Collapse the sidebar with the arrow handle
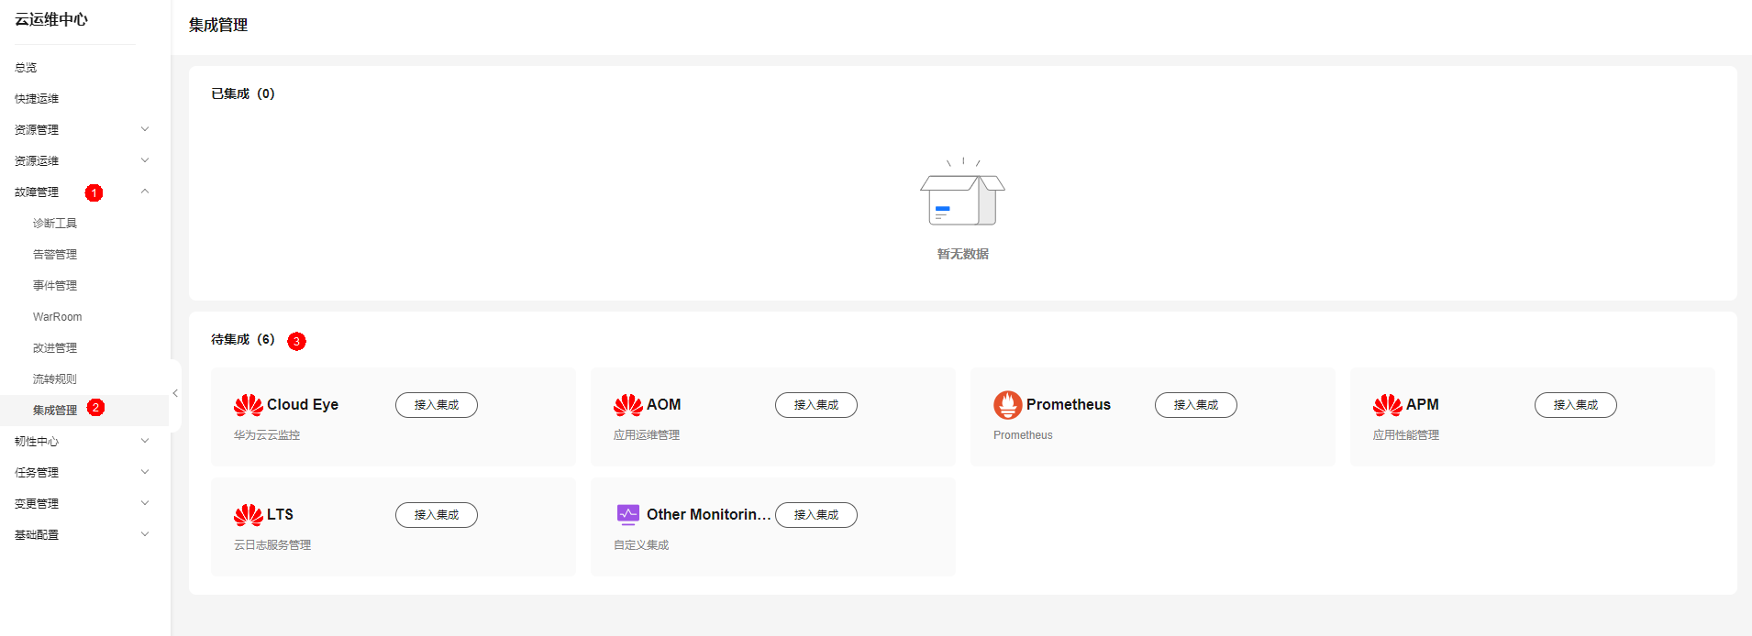This screenshot has height=636, width=1752. [x=175, y=393]
